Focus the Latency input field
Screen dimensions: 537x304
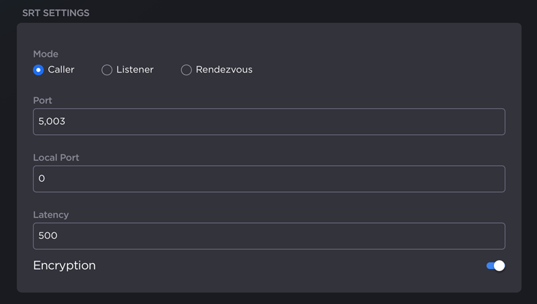click(268, 236)
